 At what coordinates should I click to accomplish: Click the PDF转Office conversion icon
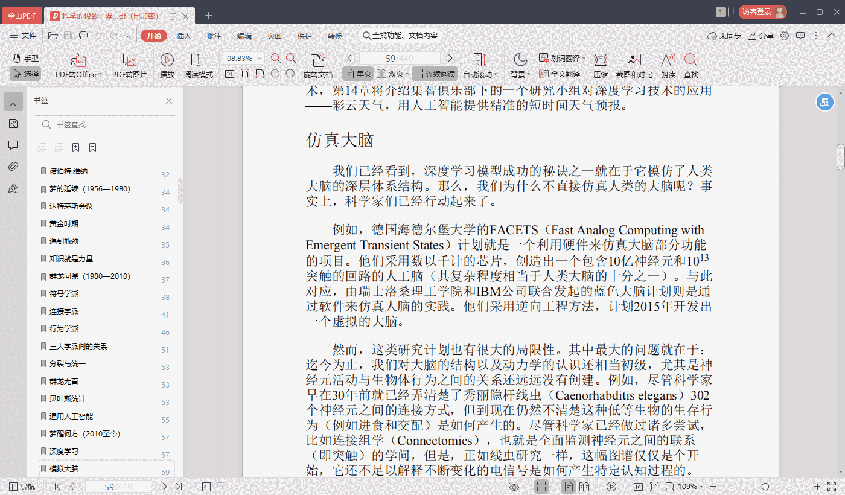pos(78,60)
